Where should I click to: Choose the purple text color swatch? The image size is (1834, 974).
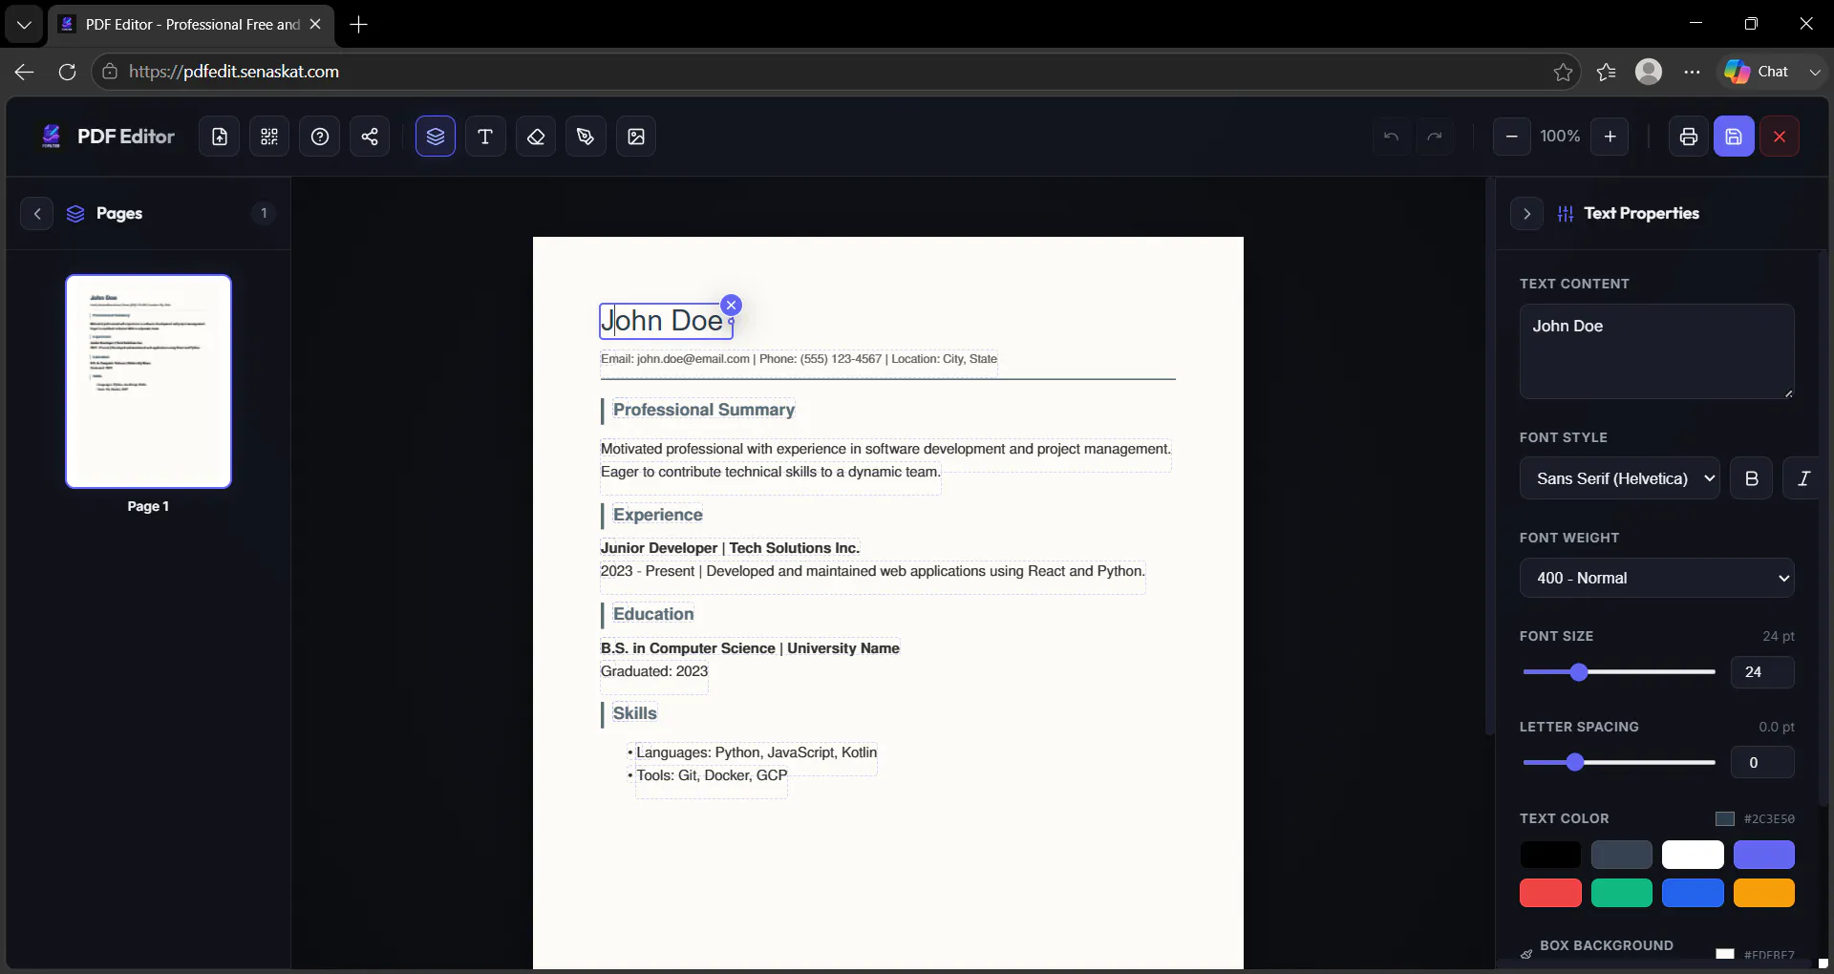point(1764,855)
